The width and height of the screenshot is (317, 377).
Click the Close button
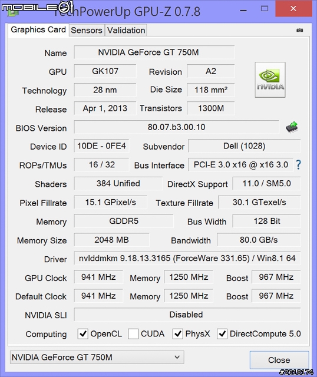(x=279, y=360)
